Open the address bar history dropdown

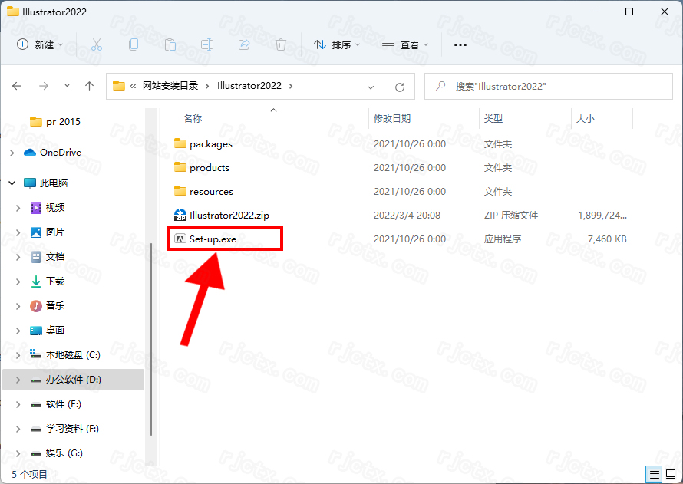click(x=371, y=87)
